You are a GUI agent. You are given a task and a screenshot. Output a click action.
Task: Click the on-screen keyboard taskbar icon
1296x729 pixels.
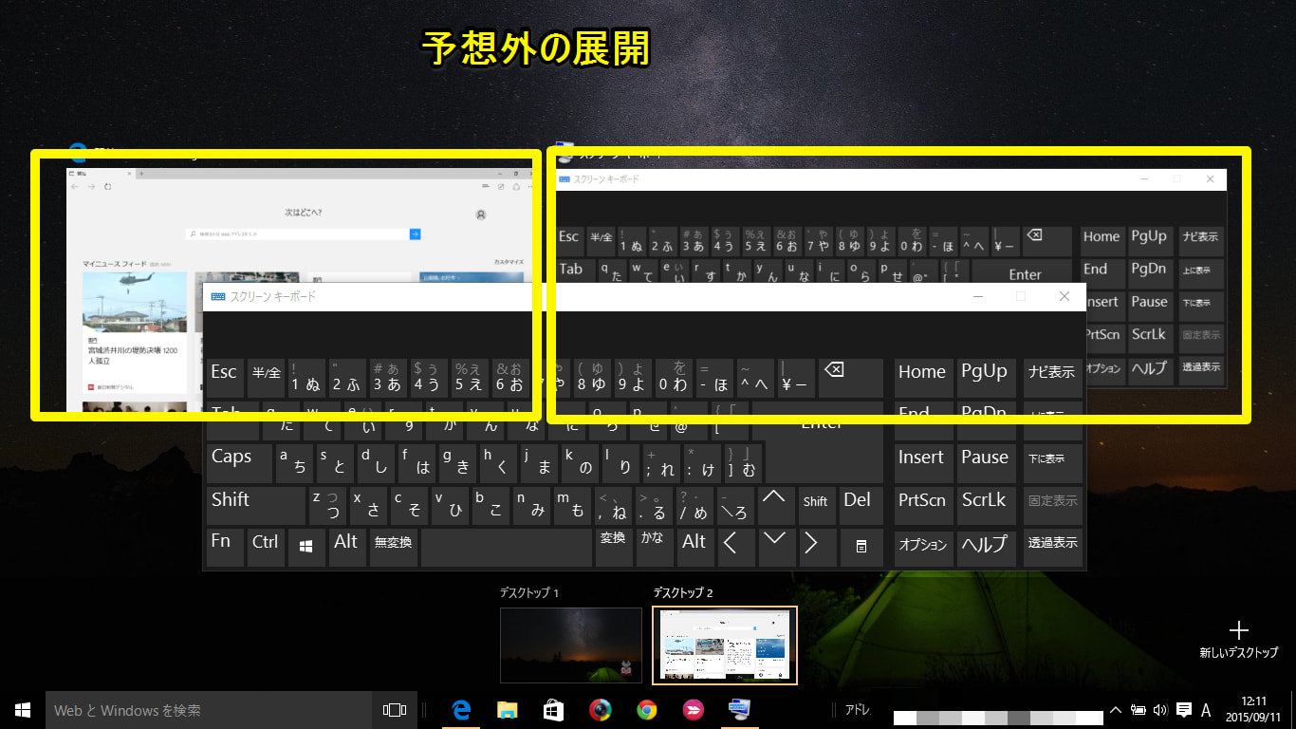739,710
